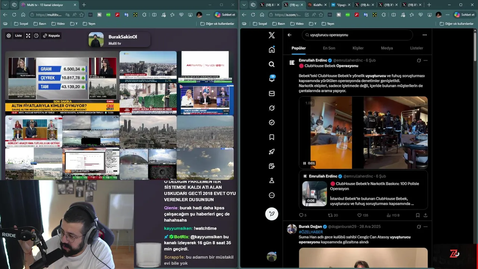Click the #ÖZELHABER hashtag
This screenshot has height=269, width=478.
[311, 232]
